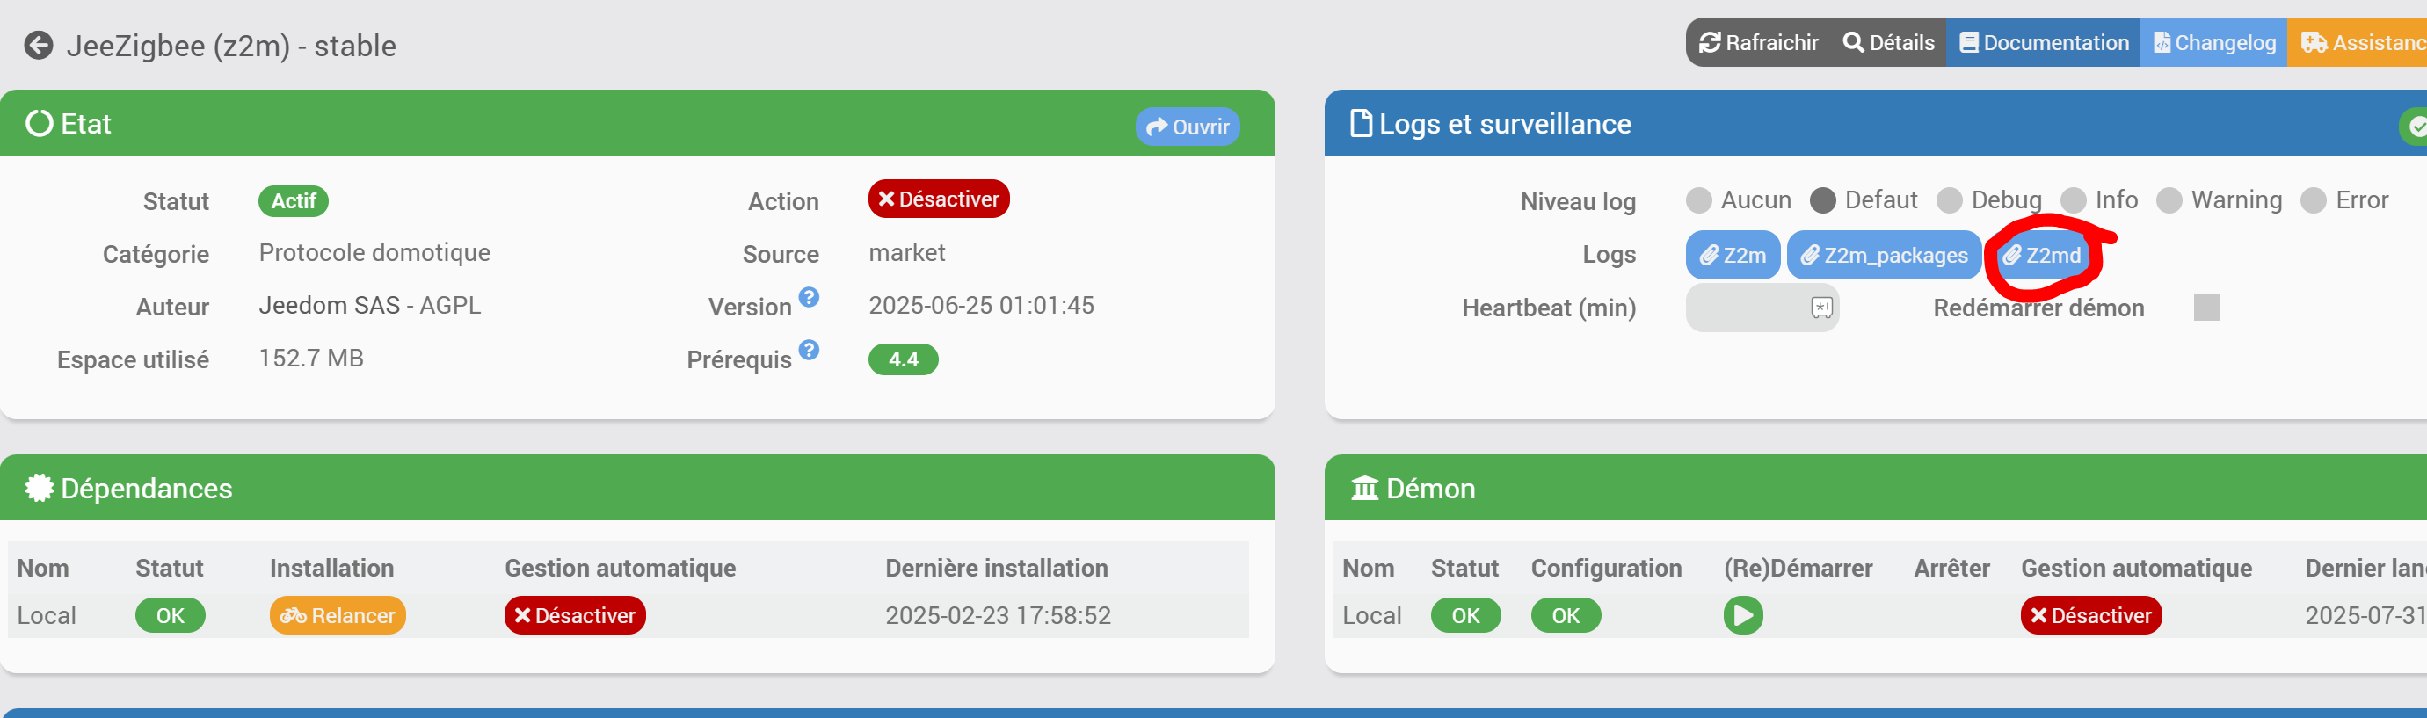Viewport: 2427px width, 718px height.
Task: Click the Démon building icon
Action: [x=1364, y=488]
